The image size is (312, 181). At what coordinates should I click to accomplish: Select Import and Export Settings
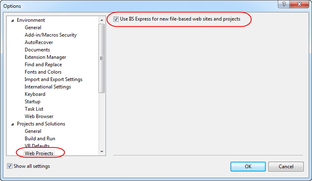point(53,79)
